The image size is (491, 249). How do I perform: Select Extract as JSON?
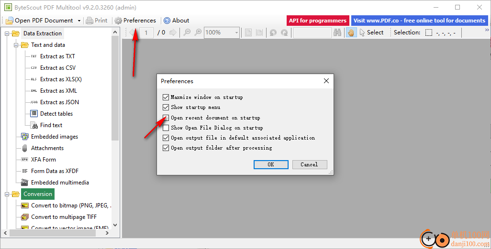pos(59,102)
